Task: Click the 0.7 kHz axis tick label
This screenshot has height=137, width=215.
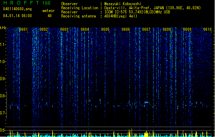Action: pyautogui.click(x=3, y=113)
